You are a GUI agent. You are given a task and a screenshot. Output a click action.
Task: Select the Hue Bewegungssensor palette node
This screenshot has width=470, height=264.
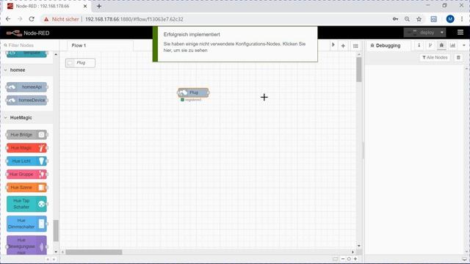26,246
